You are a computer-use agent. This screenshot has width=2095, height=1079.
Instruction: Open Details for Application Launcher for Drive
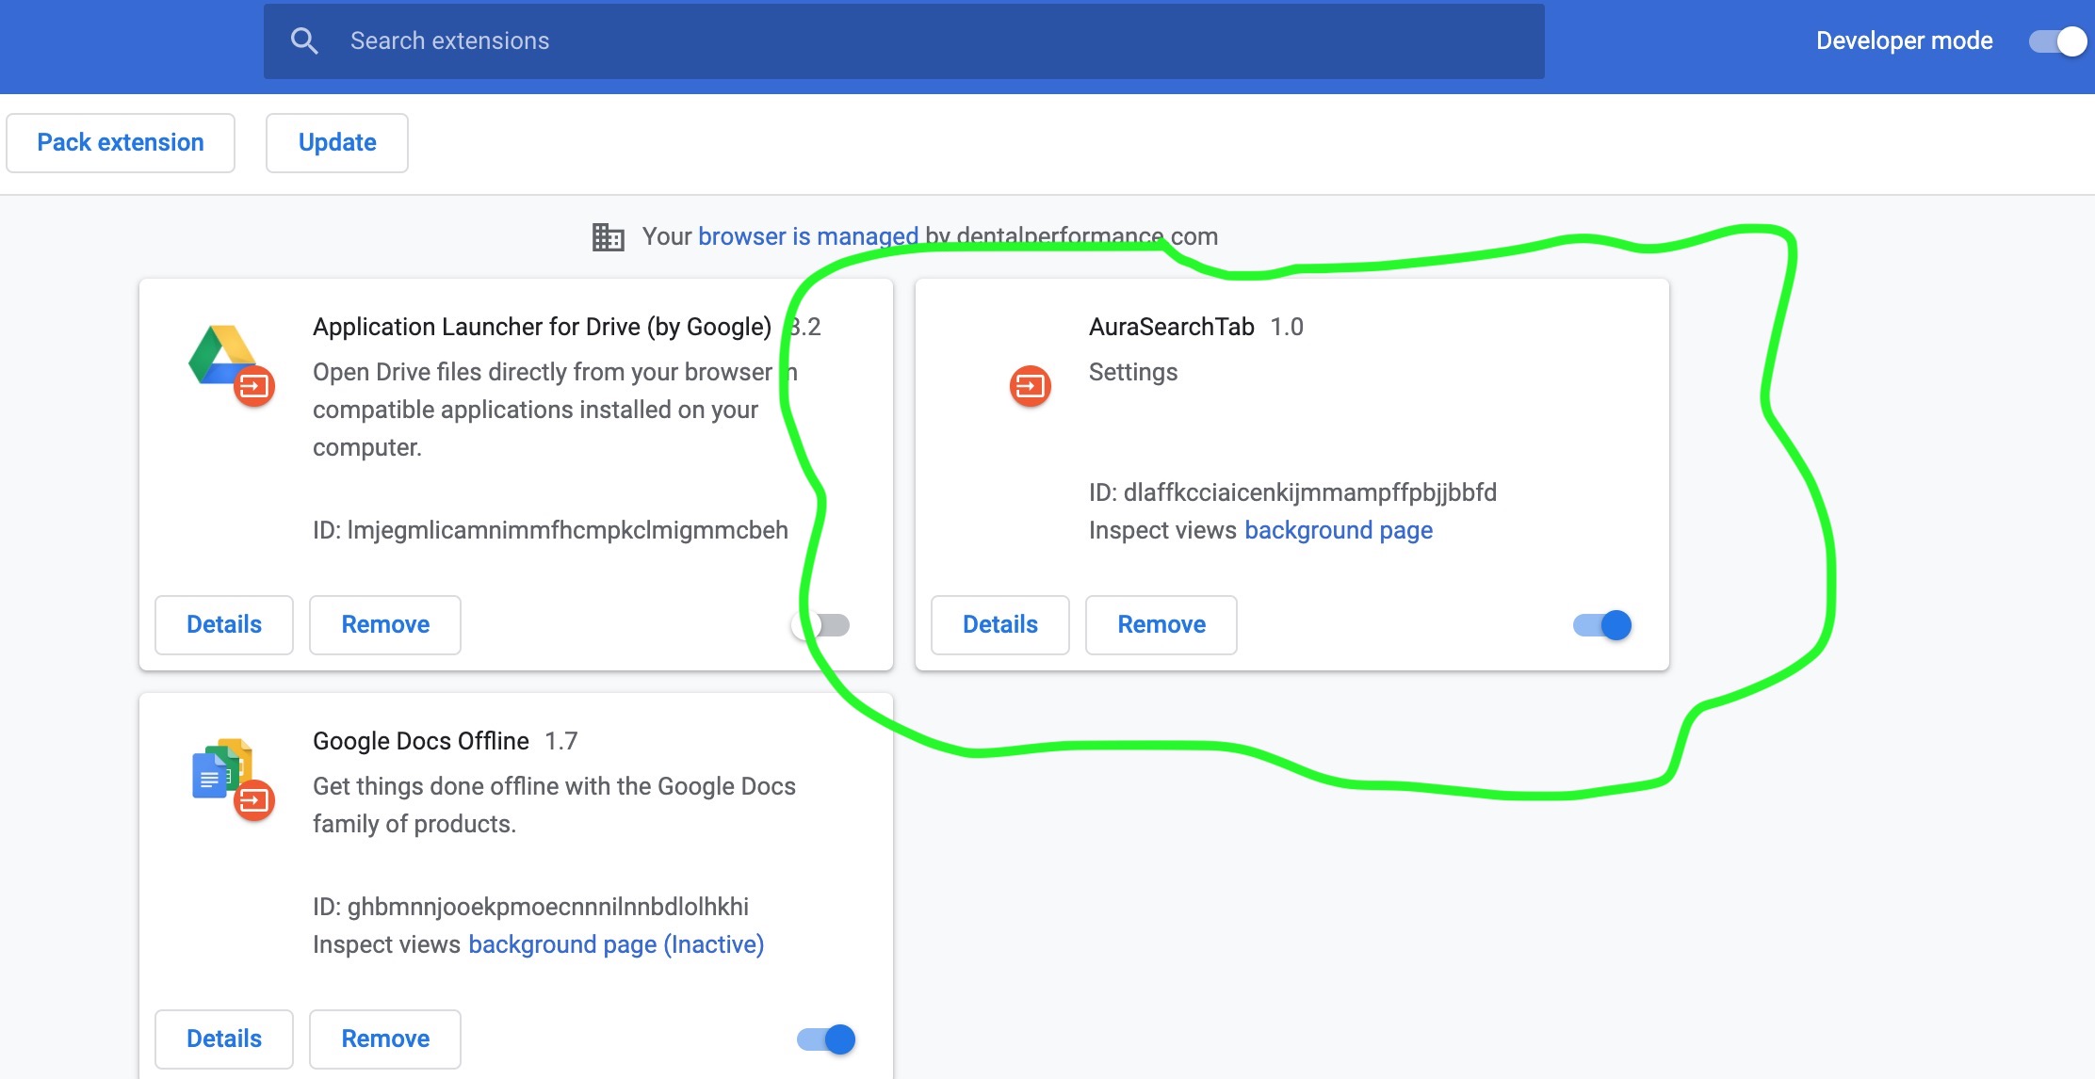tap(224, 625)
